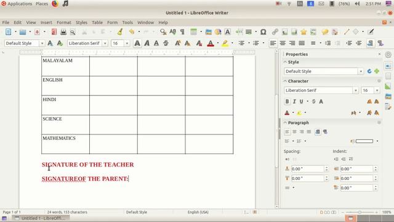Insert an image
Screen dimensions: 394x222
(208, 32)
